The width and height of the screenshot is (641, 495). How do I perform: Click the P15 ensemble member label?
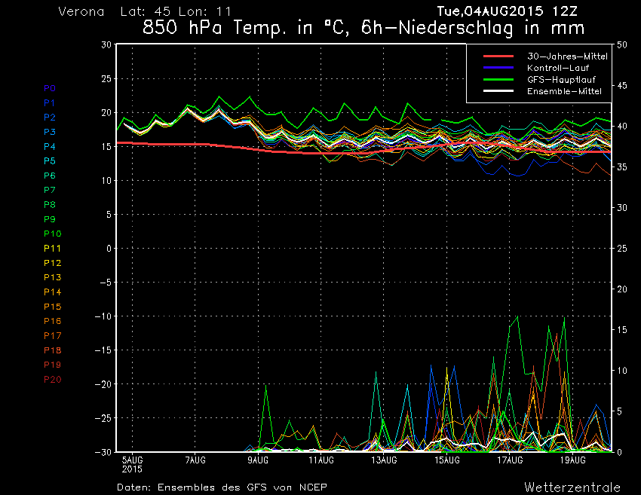[52, 307]
